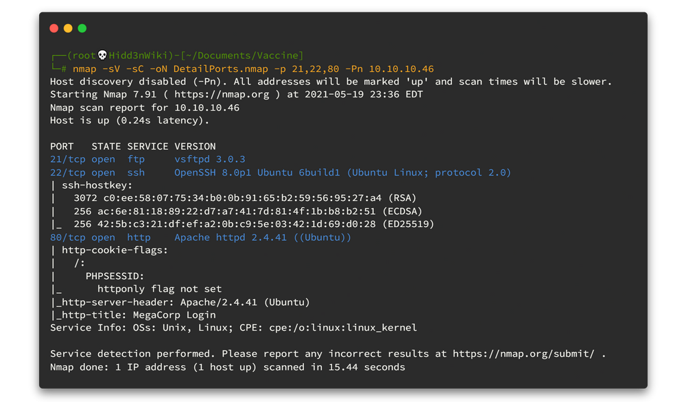Click the PORT STATE SERVICE VERSION header

[133, 146]
